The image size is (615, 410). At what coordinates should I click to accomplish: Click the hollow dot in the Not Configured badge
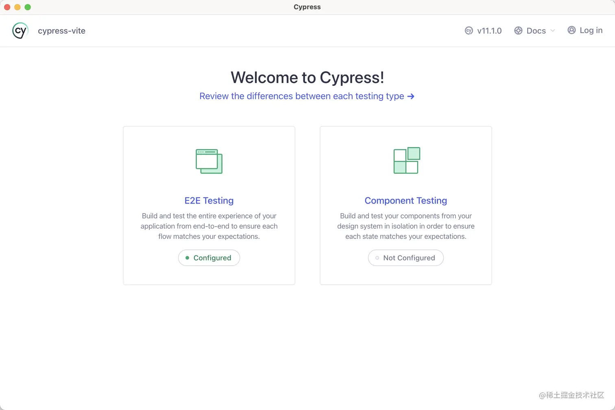pyautogui.click(x=377, y=258)
